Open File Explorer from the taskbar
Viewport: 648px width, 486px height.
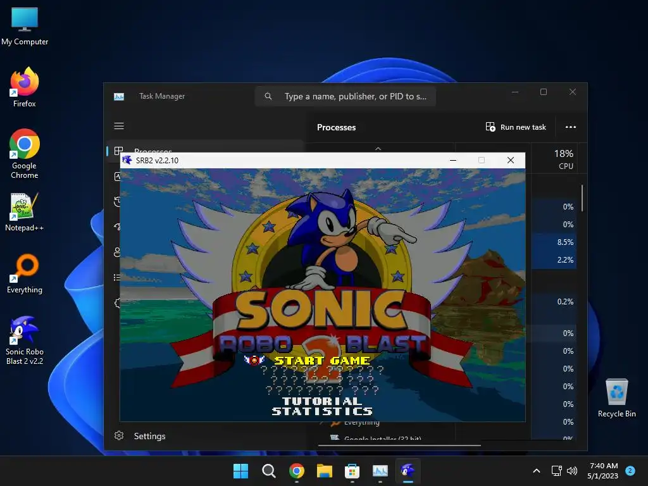coord(325,471)
